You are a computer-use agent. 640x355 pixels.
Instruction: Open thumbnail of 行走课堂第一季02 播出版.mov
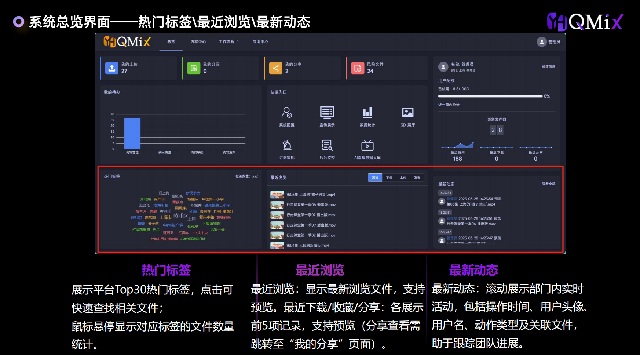coord(277,235)
